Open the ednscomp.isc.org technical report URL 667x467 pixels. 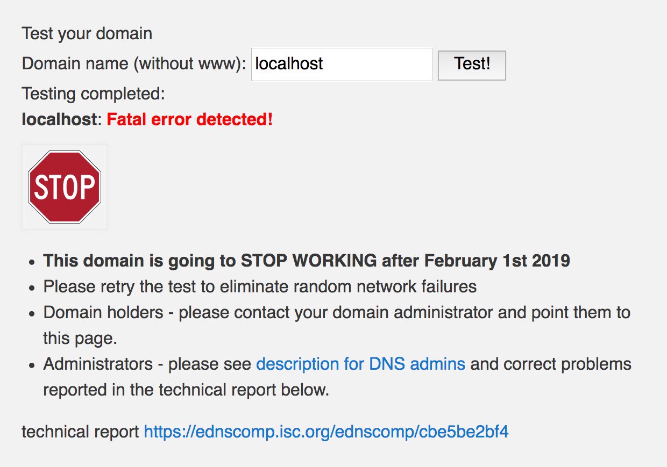click(326, 432)
